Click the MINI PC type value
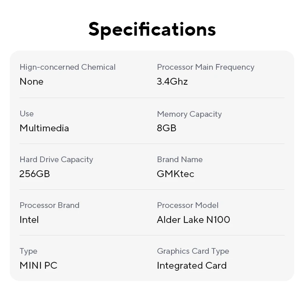This screenshot has width=304, height=304. point(39,265)
